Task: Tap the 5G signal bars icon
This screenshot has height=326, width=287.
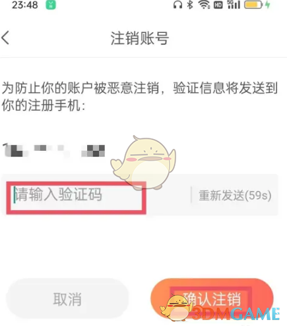Action: click(x=234, y=5)
